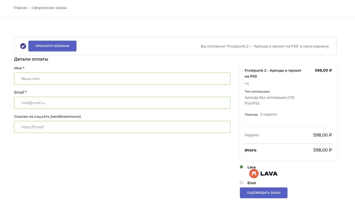Click the Подытог label
This screenshot has width=355, height=210.
coord(252,135)
